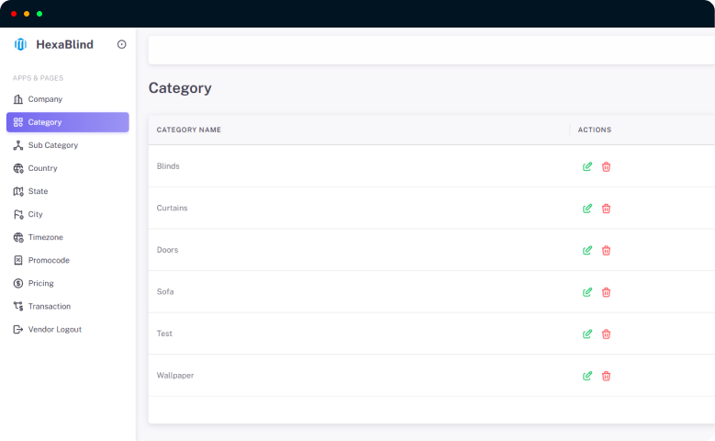Toggle the sidebar pin circle icon
Image resolution: width=715 pixels, height=441 pixels.
click(122, 44)
